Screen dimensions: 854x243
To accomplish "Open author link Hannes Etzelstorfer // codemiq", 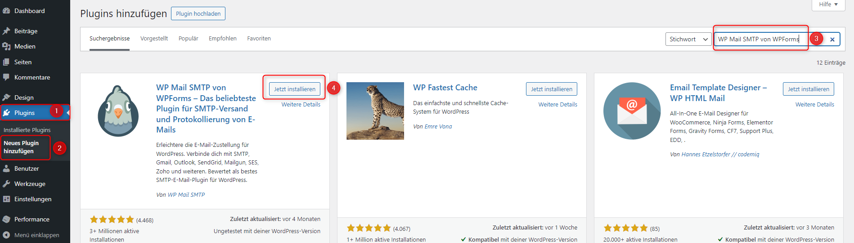I will click(720, 155).
